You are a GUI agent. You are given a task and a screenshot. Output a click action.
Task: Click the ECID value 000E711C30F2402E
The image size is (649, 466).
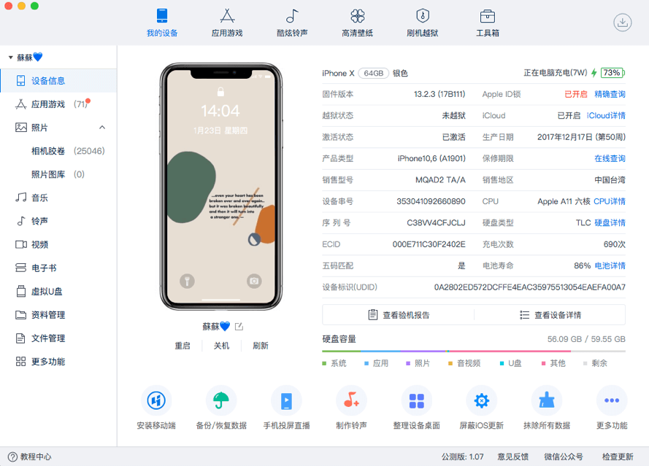tap(429, 244)
